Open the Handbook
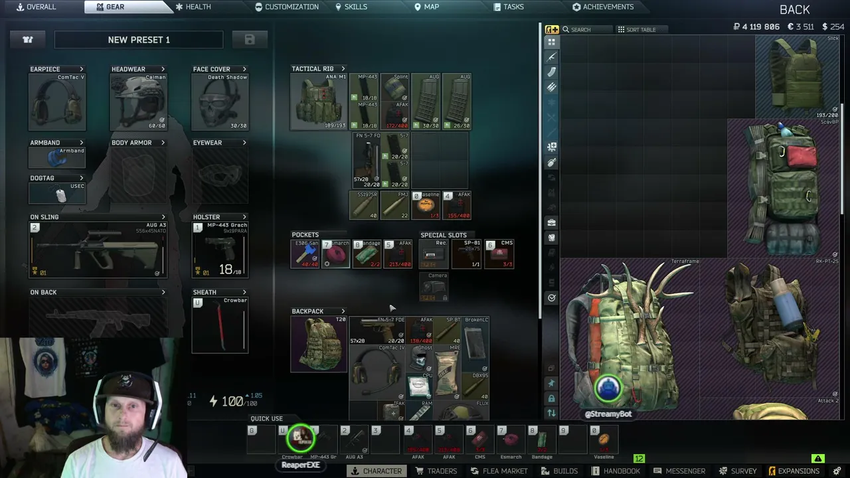The image size is (850, 478). tap(617, 471)
